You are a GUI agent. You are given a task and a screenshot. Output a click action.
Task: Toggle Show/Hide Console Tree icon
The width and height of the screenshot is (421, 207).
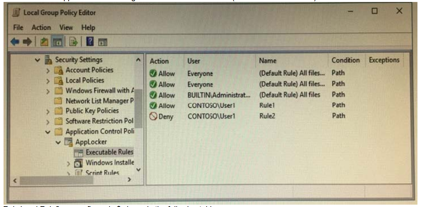58,42
